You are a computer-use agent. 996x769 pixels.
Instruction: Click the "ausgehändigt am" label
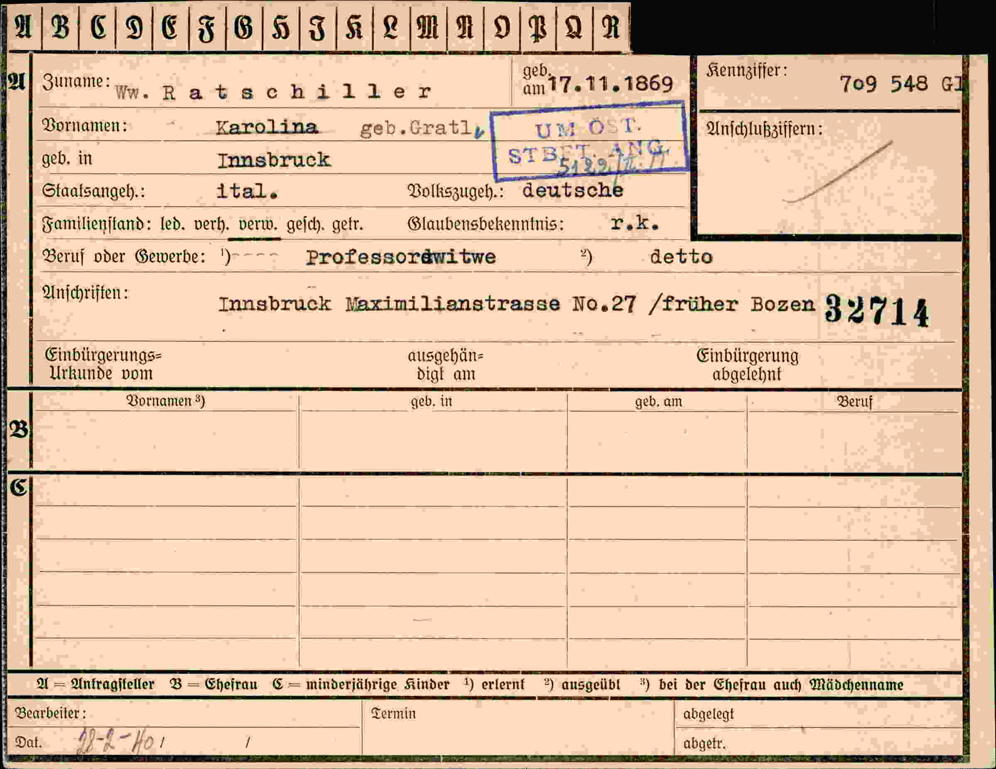446,365
